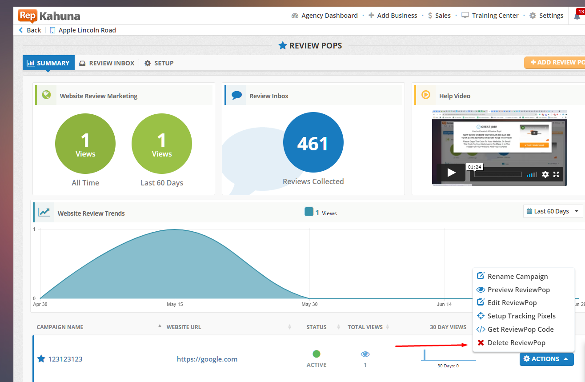This screenshot has height=382, width=585.
Task: Click the Website Review Marketing globe icon
Action: coord(46,95)
